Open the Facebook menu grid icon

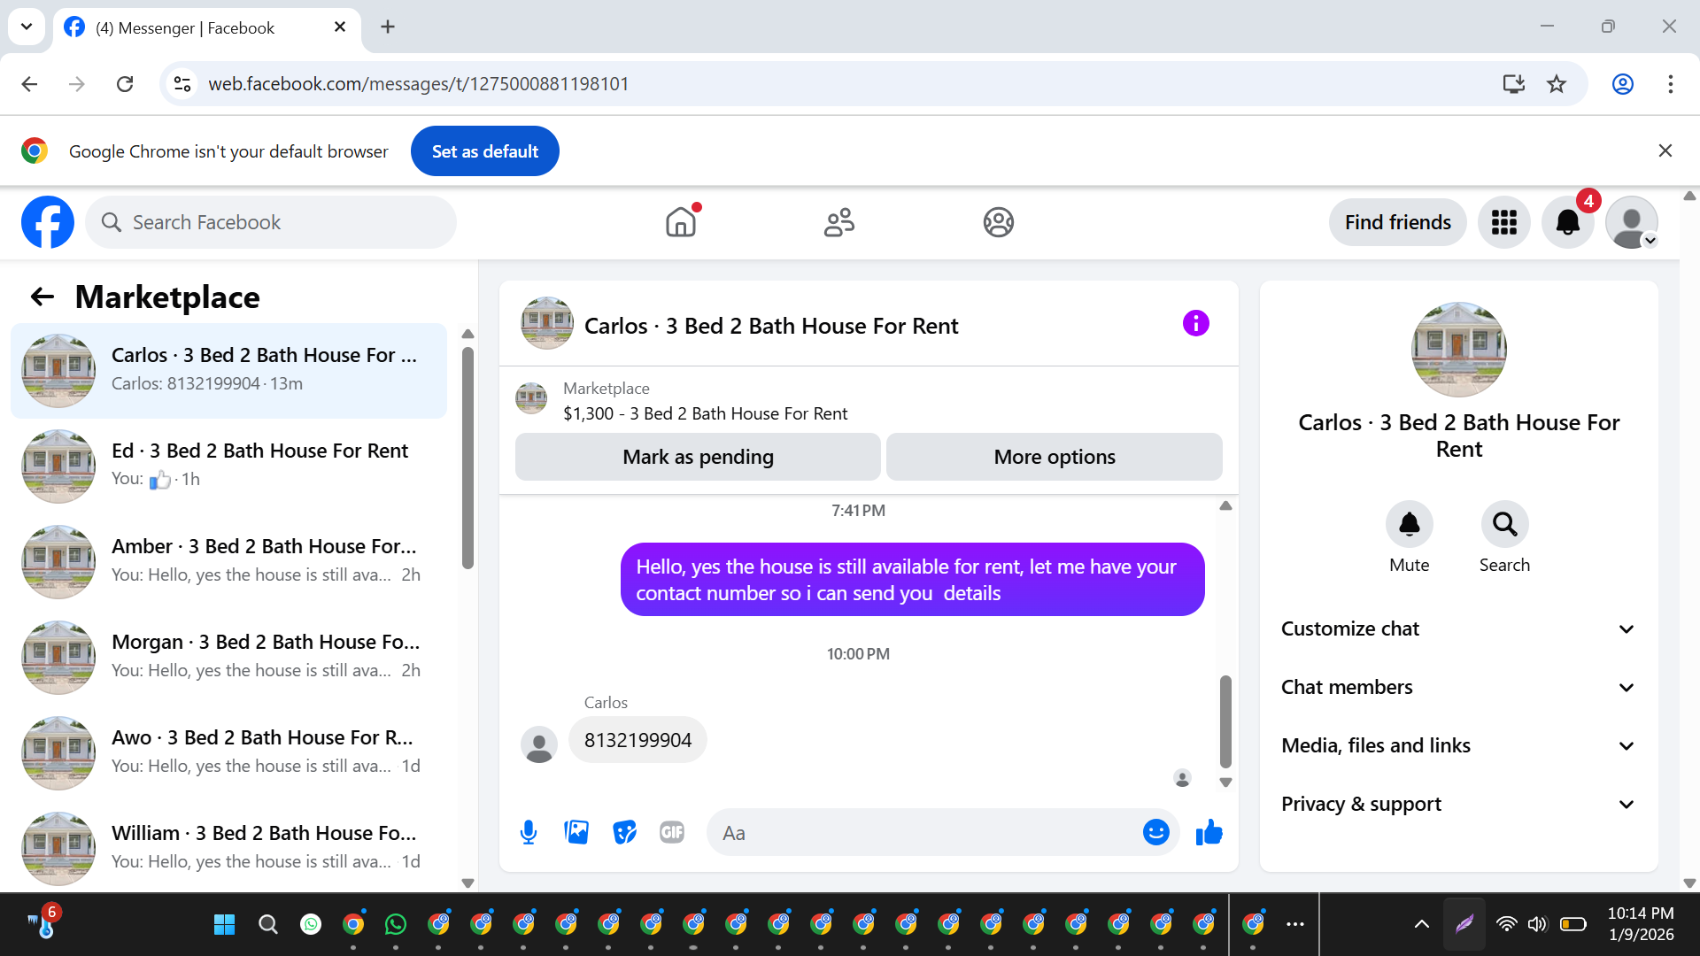coord(1503,222)
